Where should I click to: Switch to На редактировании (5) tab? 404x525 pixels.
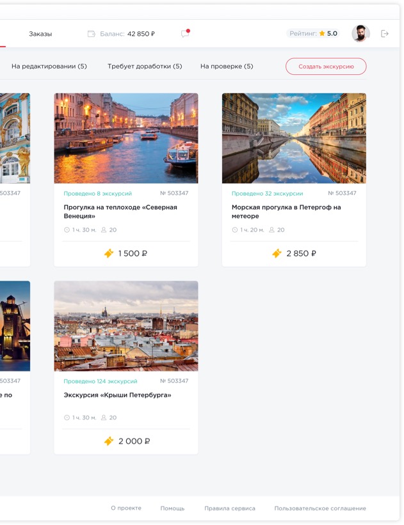click(49, 67)
